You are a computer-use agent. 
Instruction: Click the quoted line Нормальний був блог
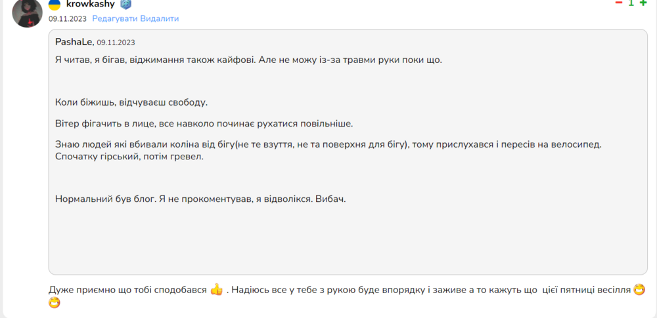200,199
